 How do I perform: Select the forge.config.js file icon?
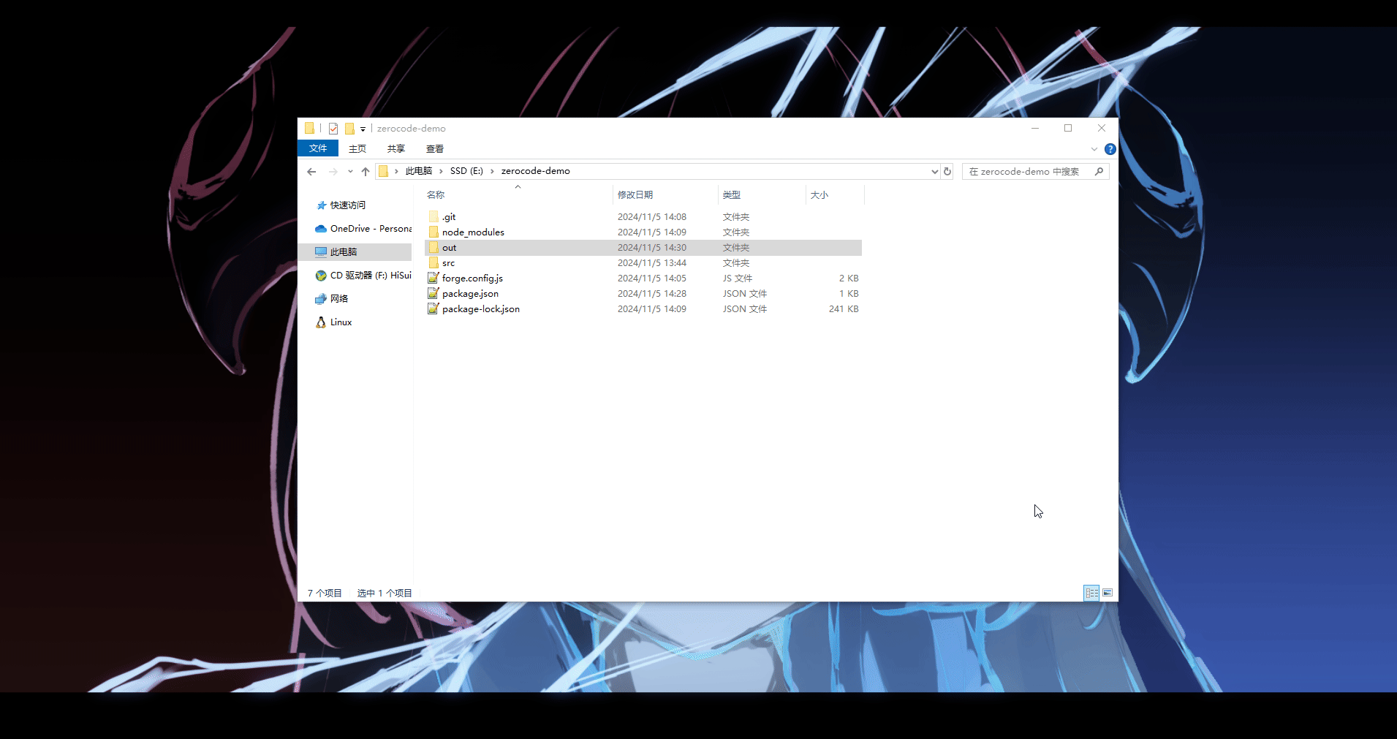434,278
